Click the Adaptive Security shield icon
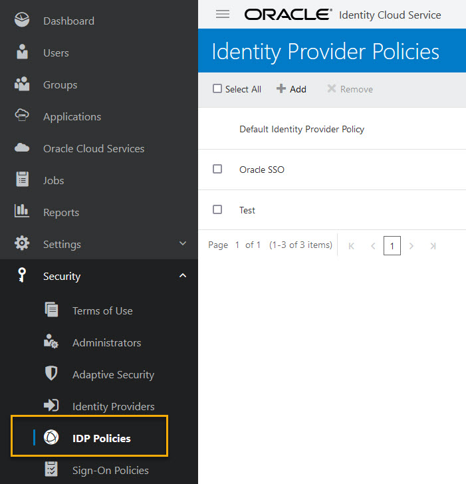Viewport: 466px width, 484px height. [51, 373]
